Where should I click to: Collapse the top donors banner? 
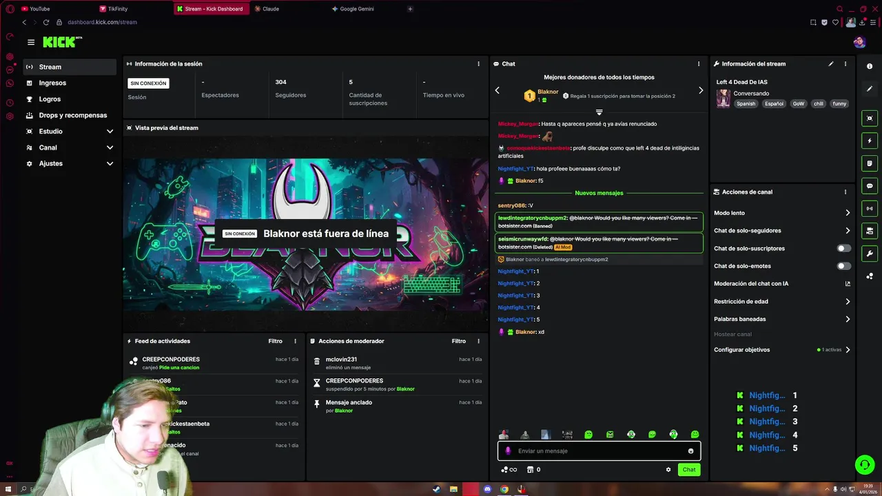pyautogui.click(x=599, y=112)
